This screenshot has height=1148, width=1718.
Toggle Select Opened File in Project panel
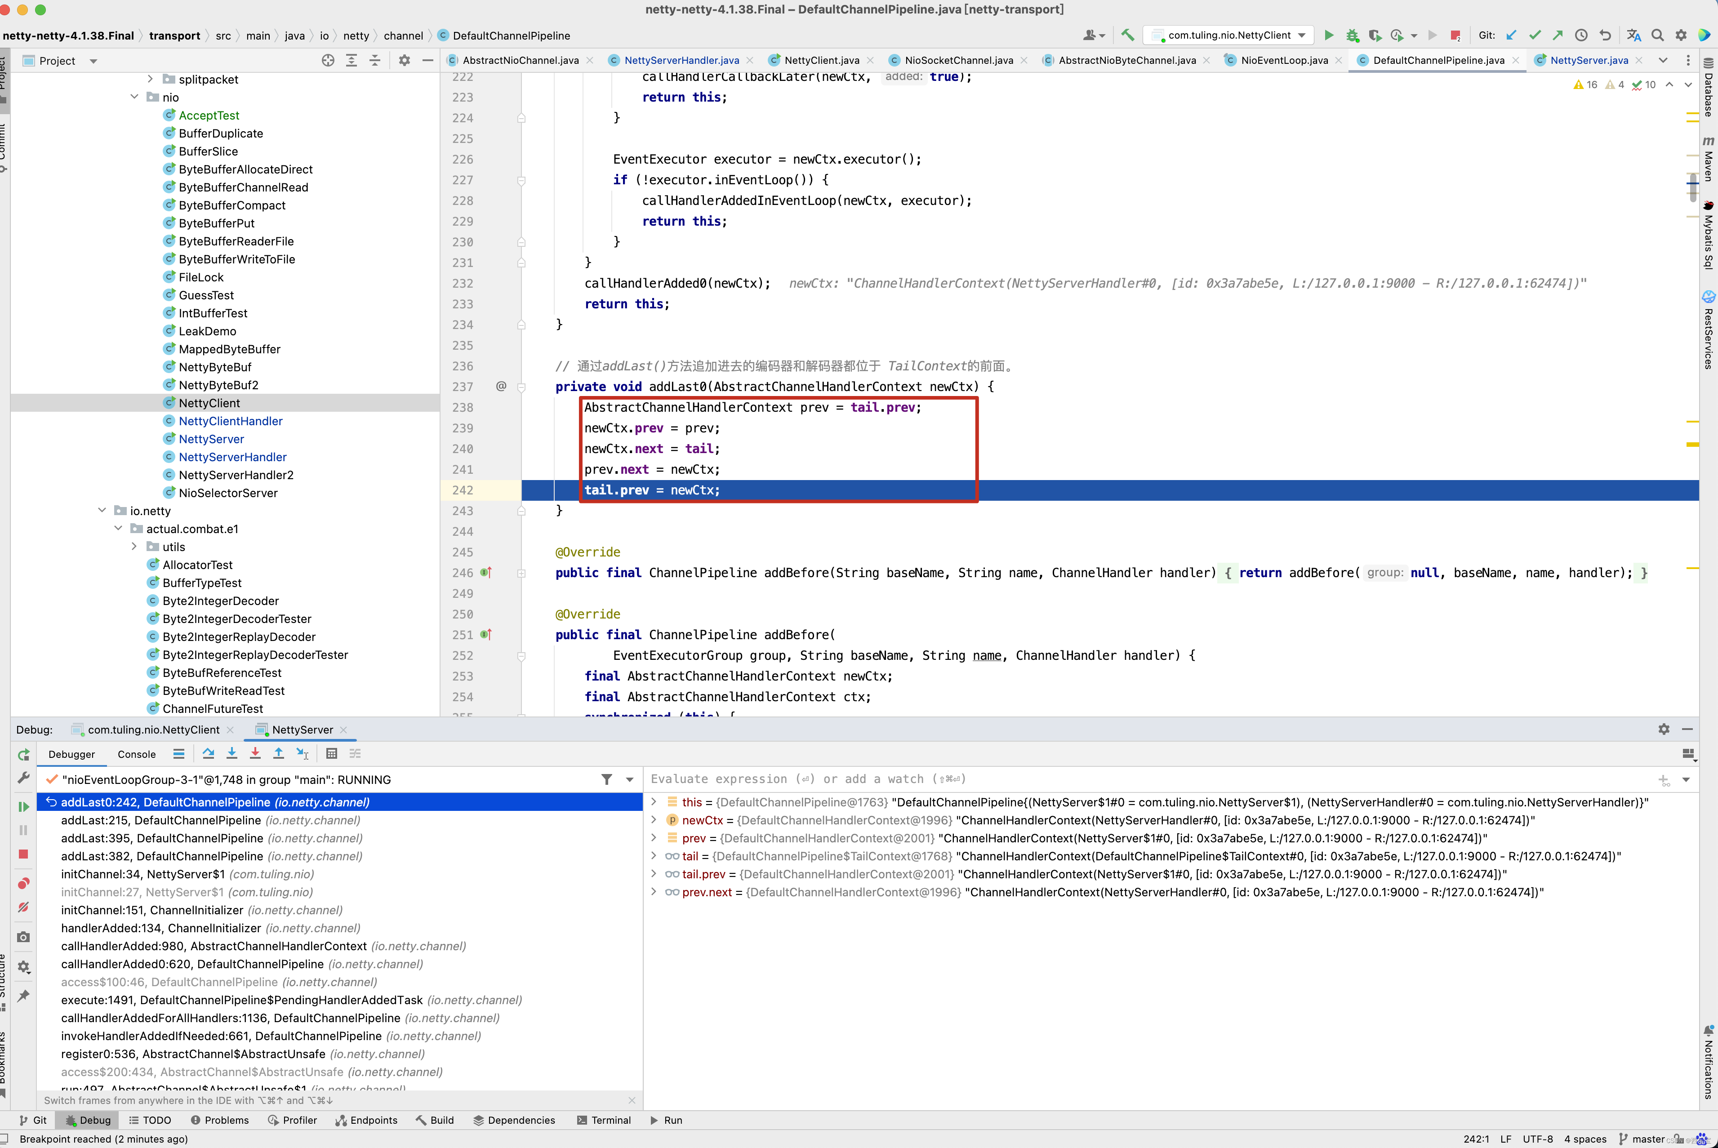(x=328, y=61)
